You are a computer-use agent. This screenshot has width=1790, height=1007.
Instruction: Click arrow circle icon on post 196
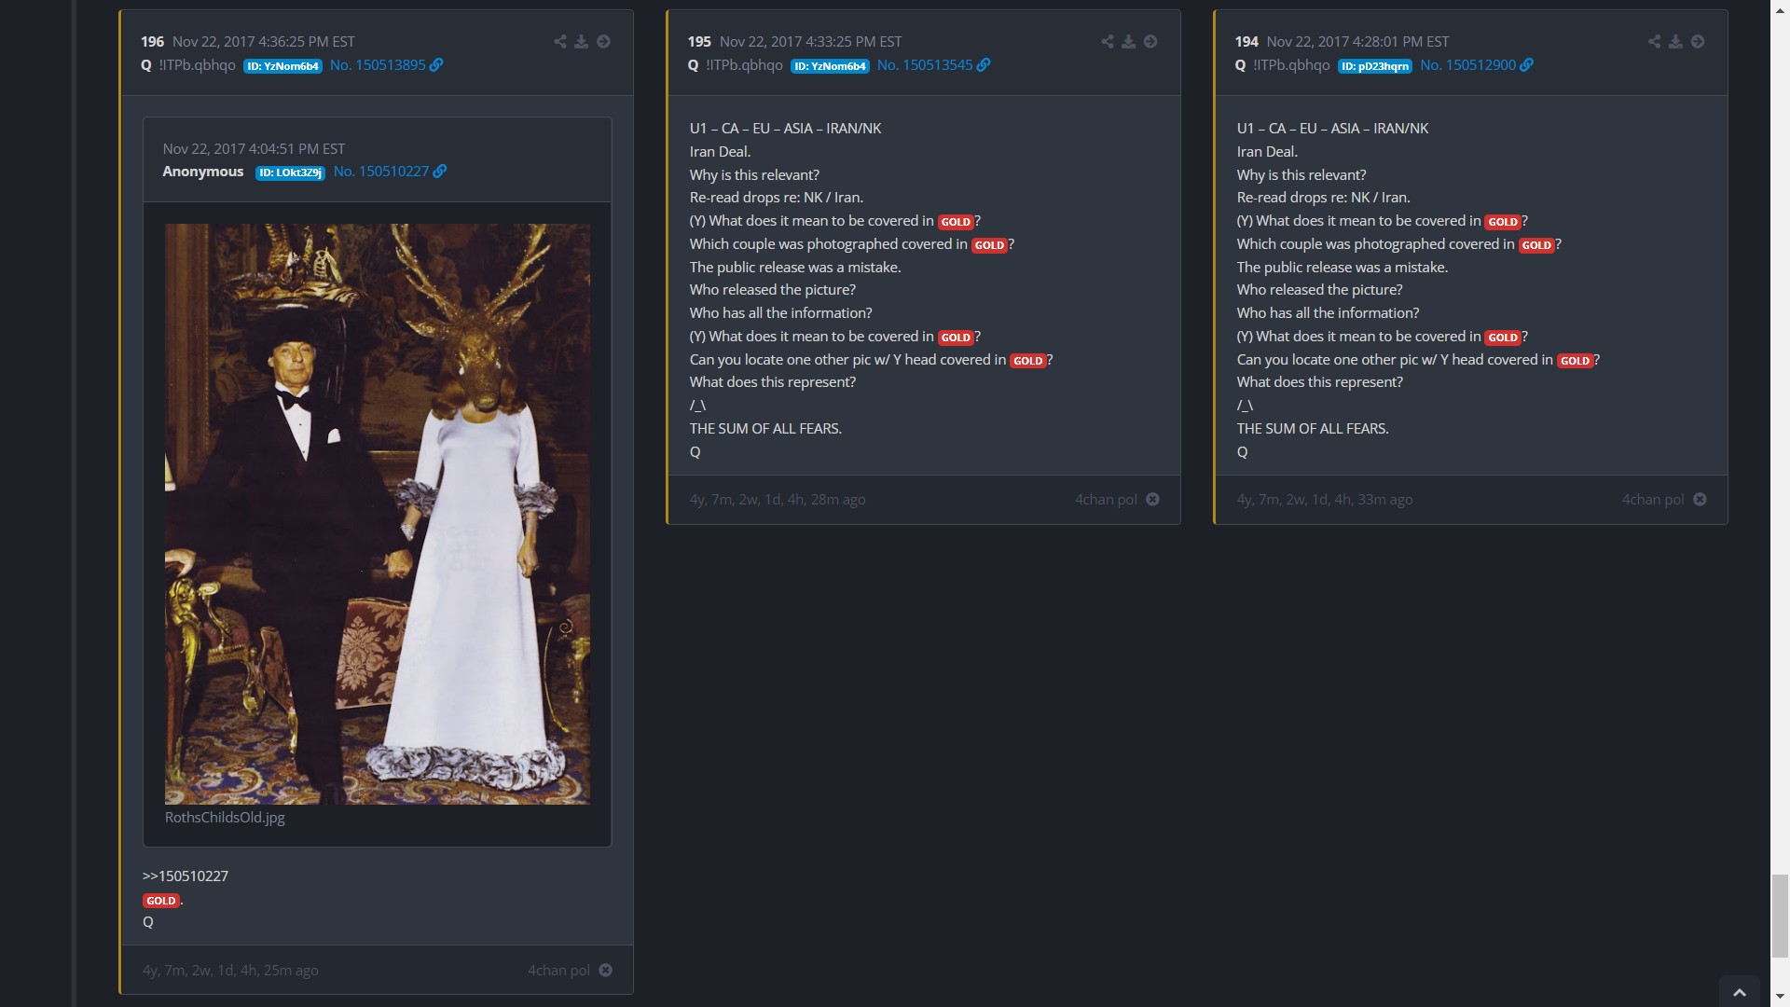pos(604,42)
